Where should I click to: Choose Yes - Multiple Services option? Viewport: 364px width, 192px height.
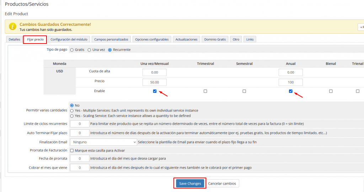click(72, 111)
